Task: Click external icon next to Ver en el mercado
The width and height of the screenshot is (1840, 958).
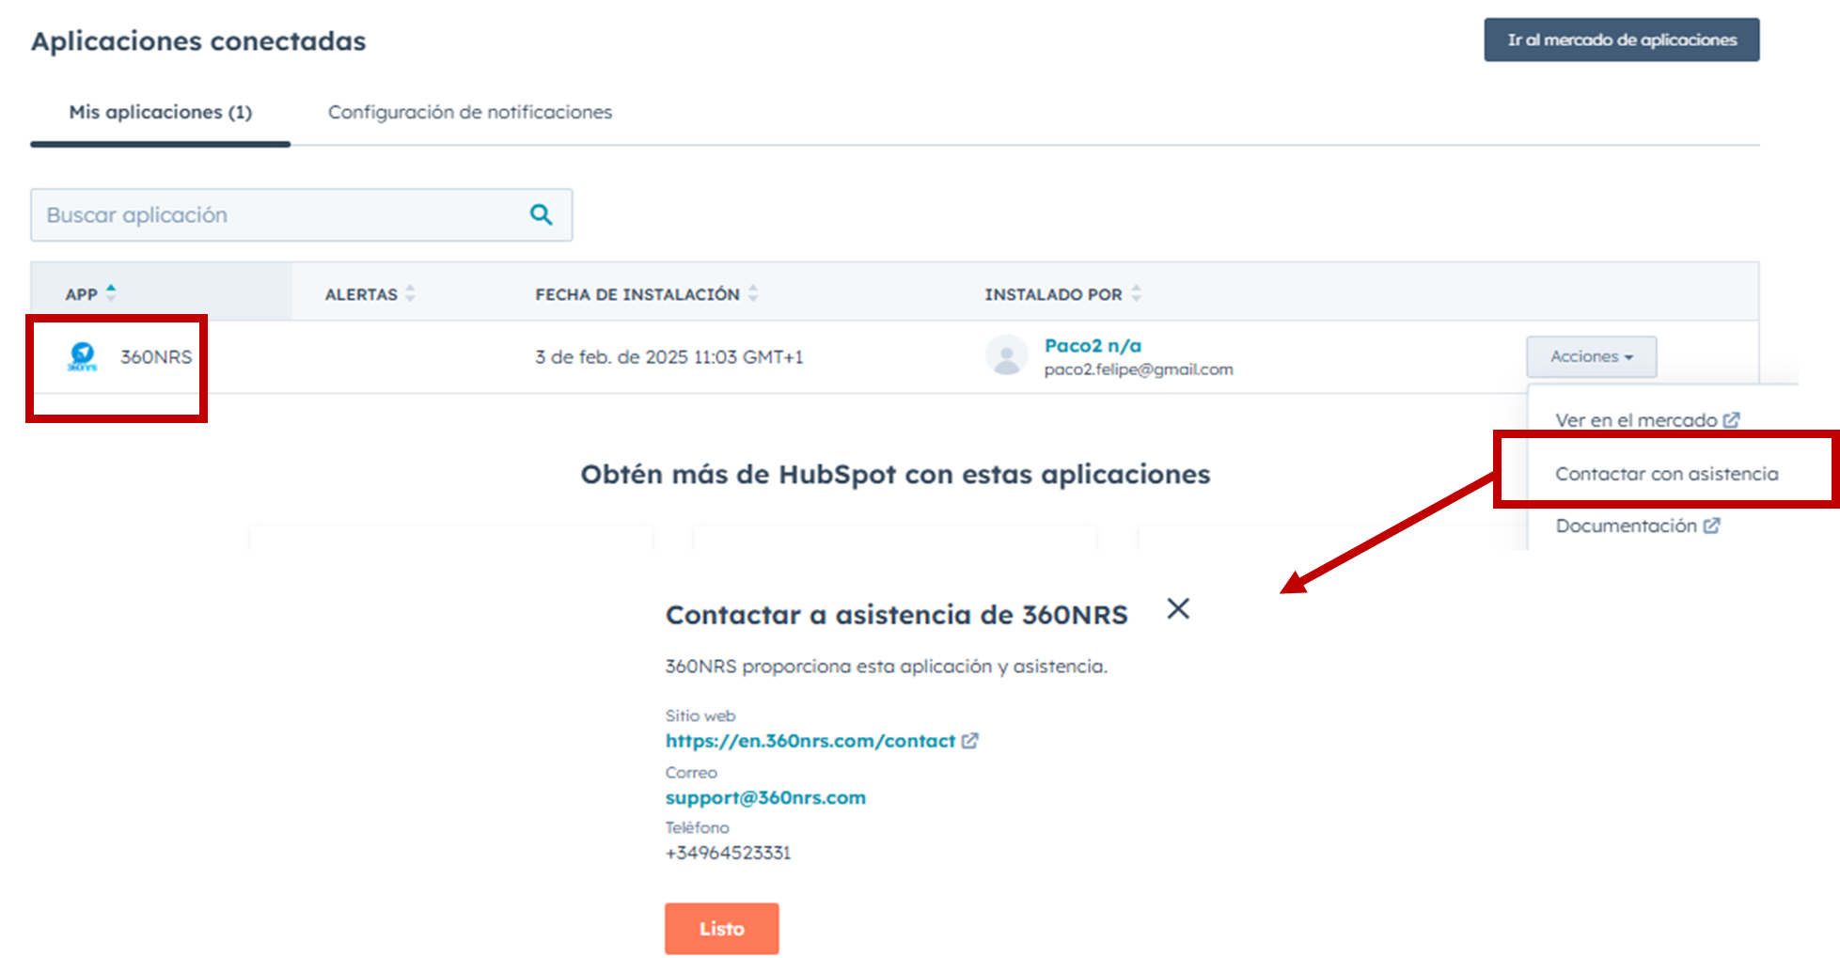Action: tap(1731, 420)
